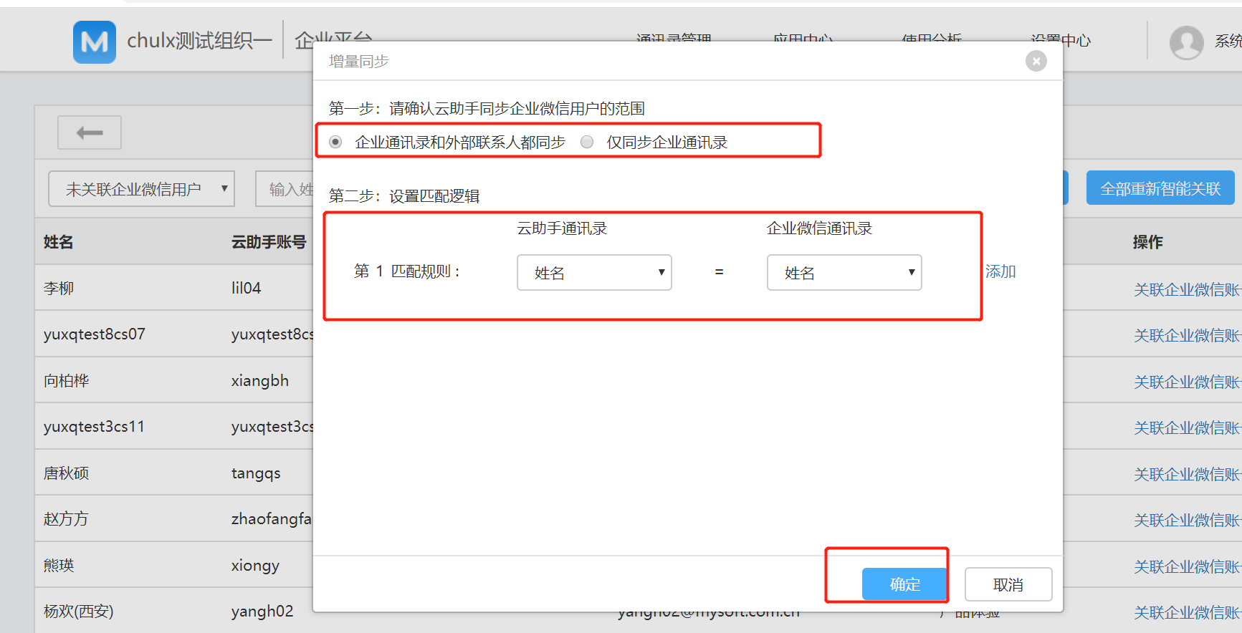This screenshot has height=633, width=1242.
Task: Expand 未关联企业微信用户 filter dropdown
Action: (141, 189)
